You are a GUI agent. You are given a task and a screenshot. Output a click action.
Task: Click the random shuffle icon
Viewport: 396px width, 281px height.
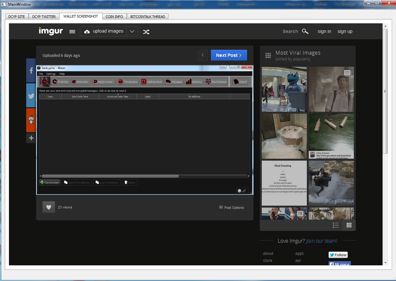click(146, 32)
